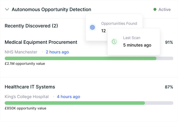Click the Autonomous Opportunity Detection header title

point(51,9)
